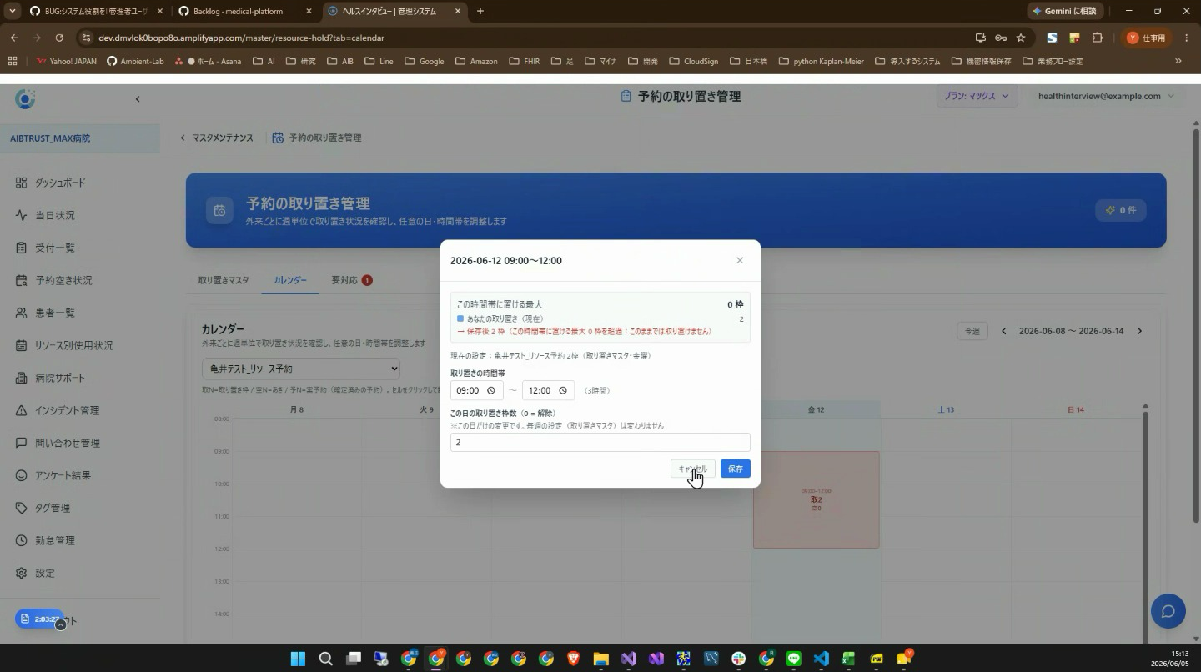Open the Chrome three-dot menu

point(1186,38)
